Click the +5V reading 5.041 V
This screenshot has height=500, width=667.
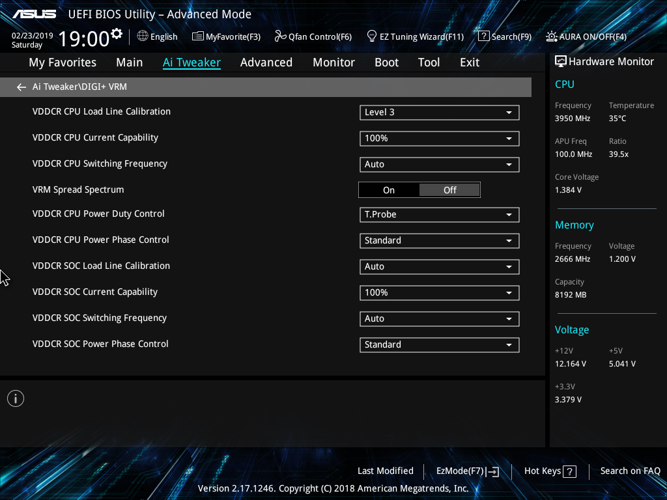[x=622, y=364]
